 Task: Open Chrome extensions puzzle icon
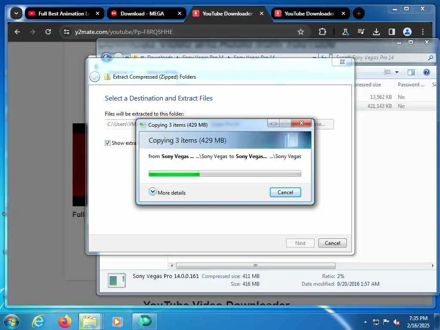tap(322, 32)
